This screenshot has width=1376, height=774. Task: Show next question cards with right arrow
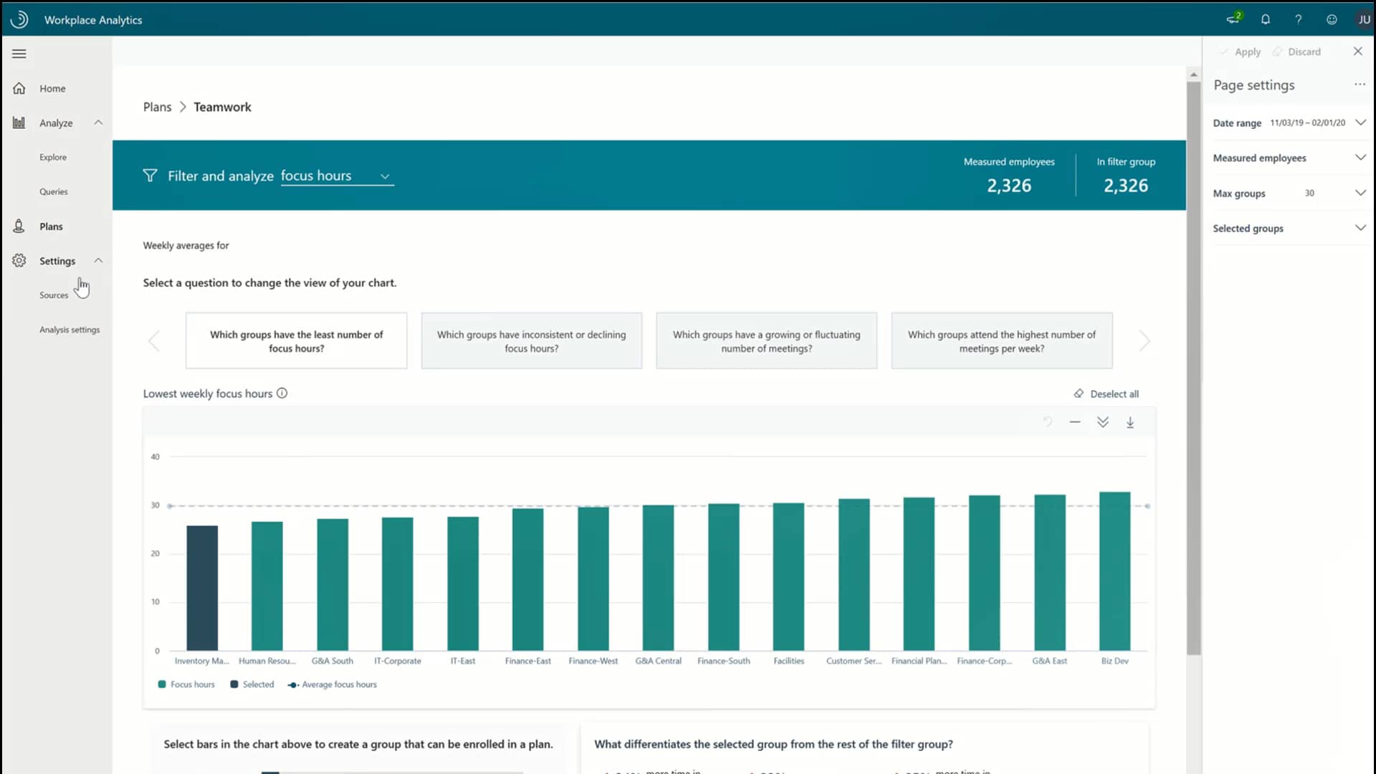click(1145, 341)
